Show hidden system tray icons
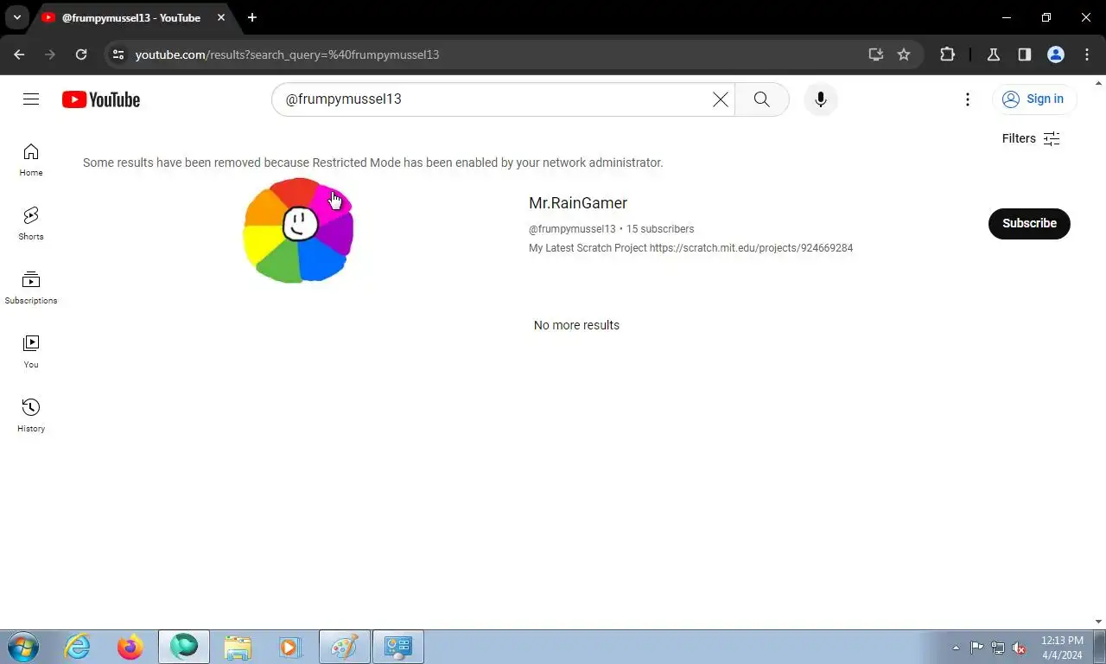The height and width of the screenshot is (664, 1106). pyautogui.click(x=956, y=648)
